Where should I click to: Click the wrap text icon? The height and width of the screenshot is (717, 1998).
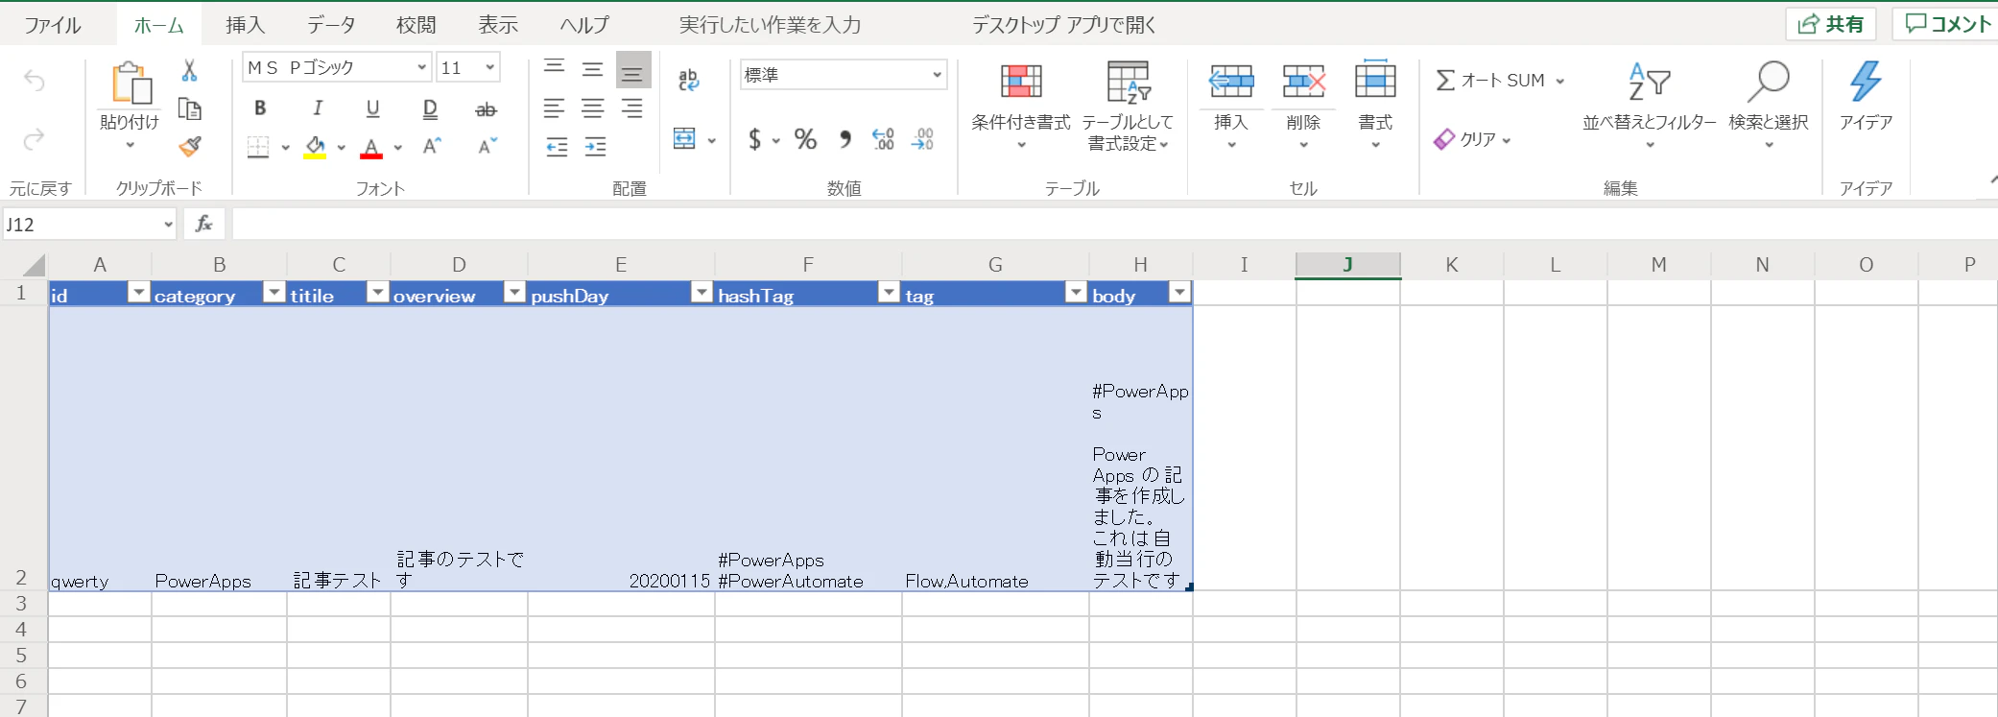pos(688,80)
